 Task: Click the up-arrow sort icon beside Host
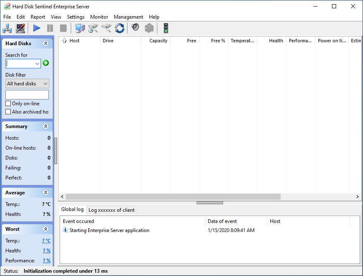64,41
